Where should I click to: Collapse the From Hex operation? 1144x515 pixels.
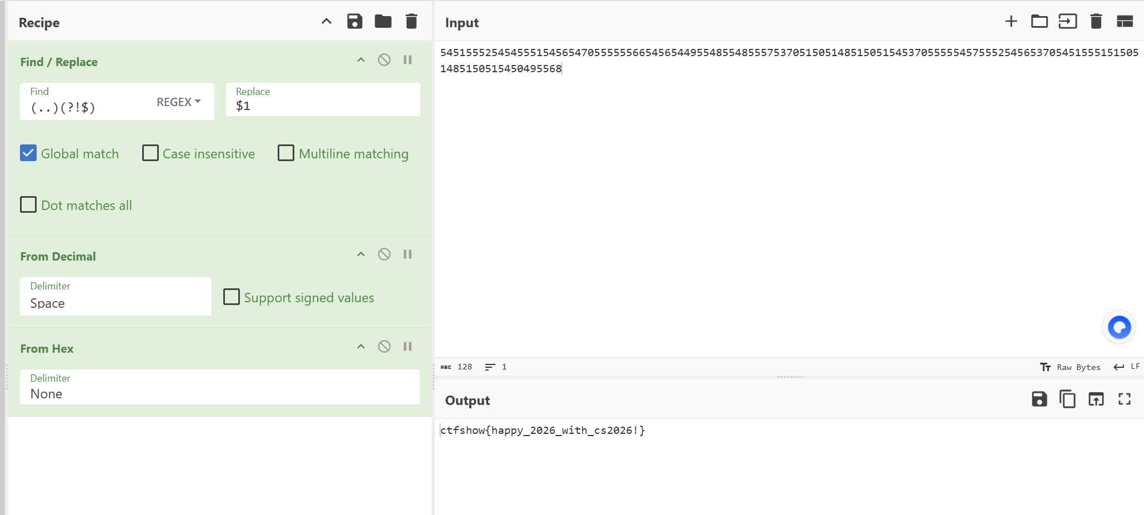point(361,347)
